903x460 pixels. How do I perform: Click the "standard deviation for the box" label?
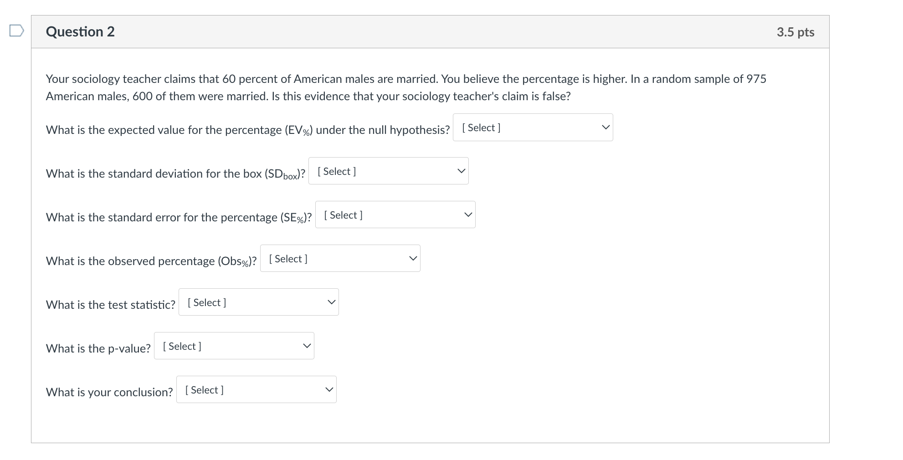click(175, 174)
